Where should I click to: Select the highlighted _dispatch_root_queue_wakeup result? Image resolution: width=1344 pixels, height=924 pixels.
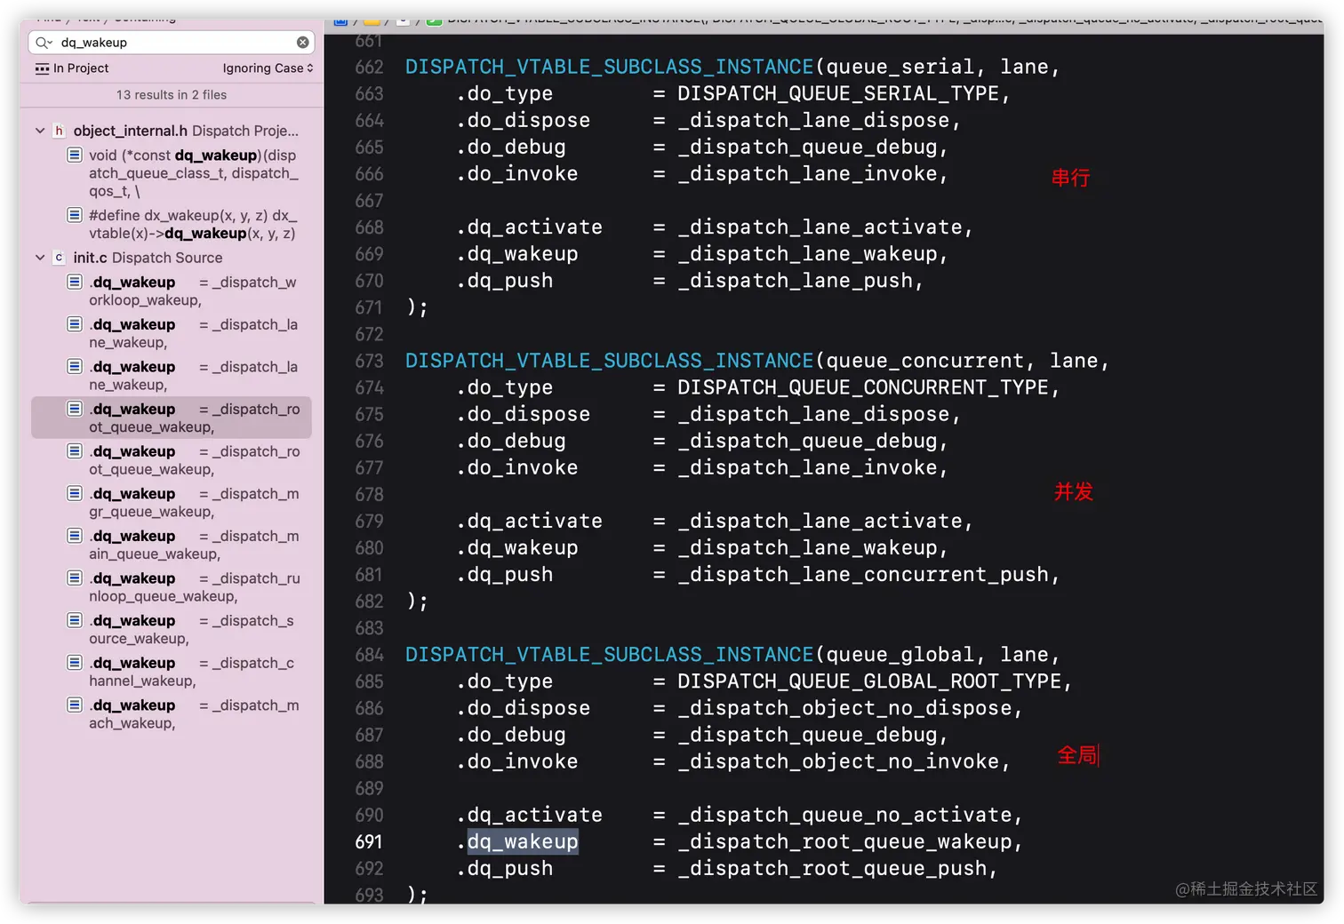[172, 418]
